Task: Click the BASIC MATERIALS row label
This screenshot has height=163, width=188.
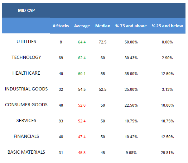Action: pyautogui.click(x=26, y=152)
